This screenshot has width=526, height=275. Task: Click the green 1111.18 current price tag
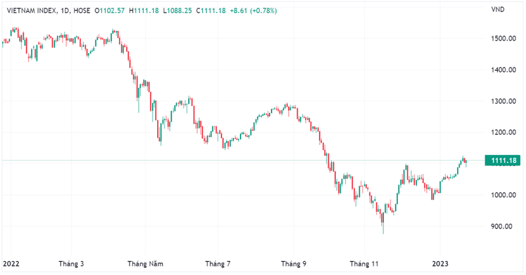[500, 160]
